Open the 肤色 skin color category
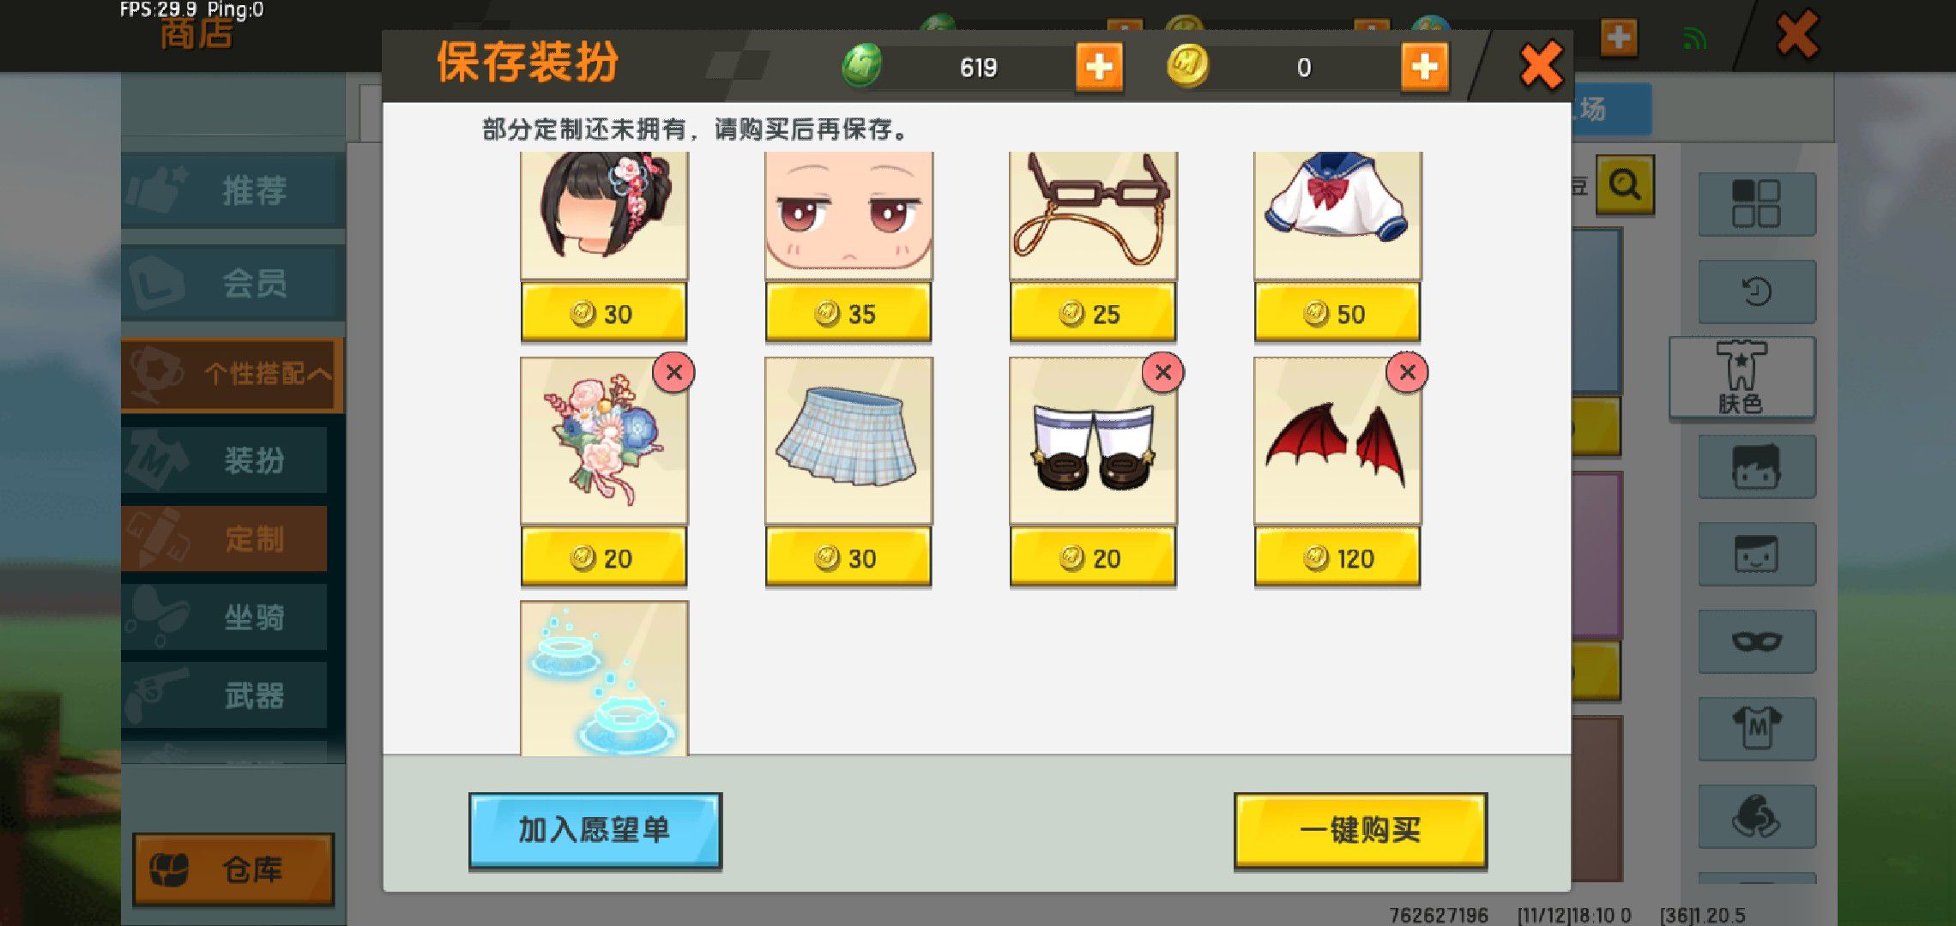 tap(1742, 377)
